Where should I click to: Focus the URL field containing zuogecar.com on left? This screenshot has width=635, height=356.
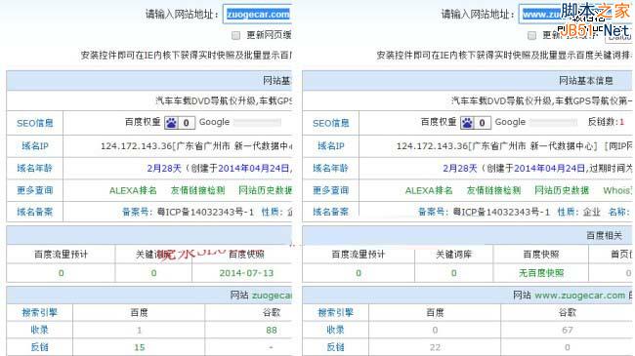pos(258,15)
